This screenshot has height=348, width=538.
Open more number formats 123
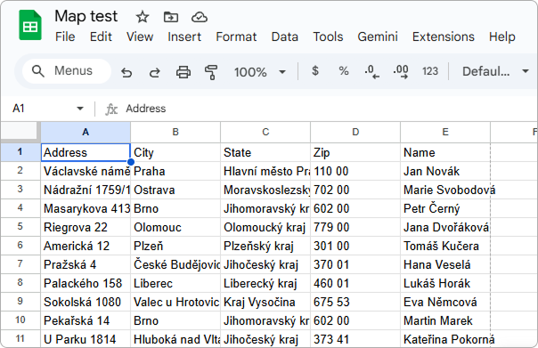430,71
